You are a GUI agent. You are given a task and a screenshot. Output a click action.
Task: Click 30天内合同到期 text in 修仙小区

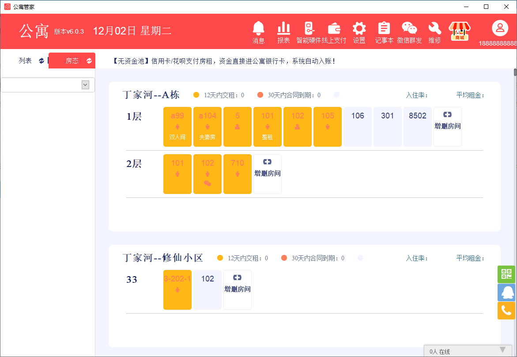tap(318, 258)
